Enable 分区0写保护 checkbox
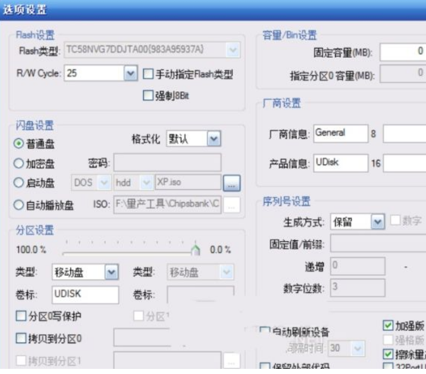Image resolution: width=426 pixels, height=374 pixels. (x=21, y=316)
